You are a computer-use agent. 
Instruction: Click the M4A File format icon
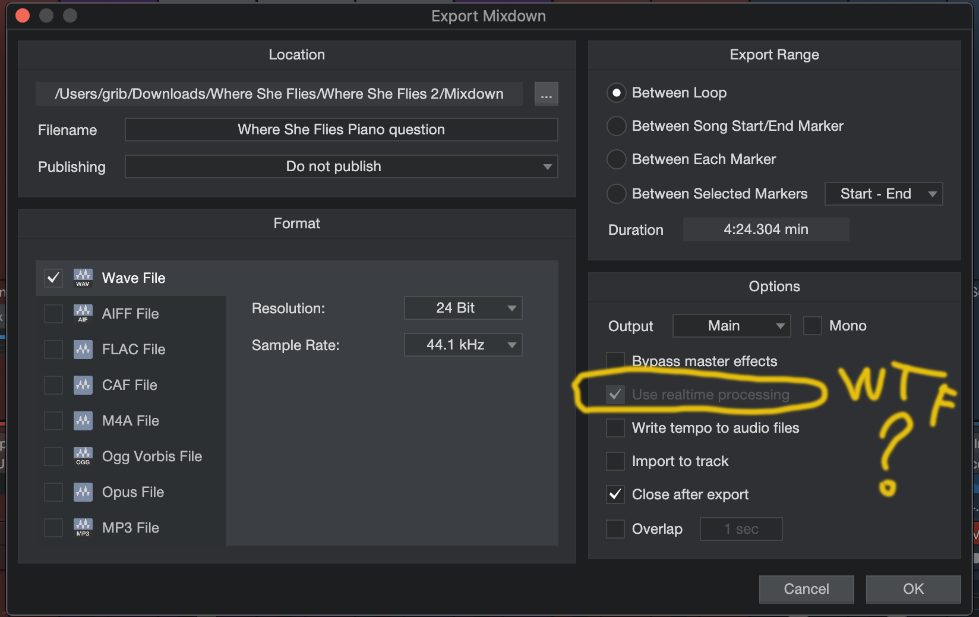pos(83,420)
